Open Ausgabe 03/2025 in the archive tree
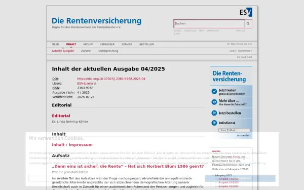The image size is (304, 190). (x=229, y=179)
